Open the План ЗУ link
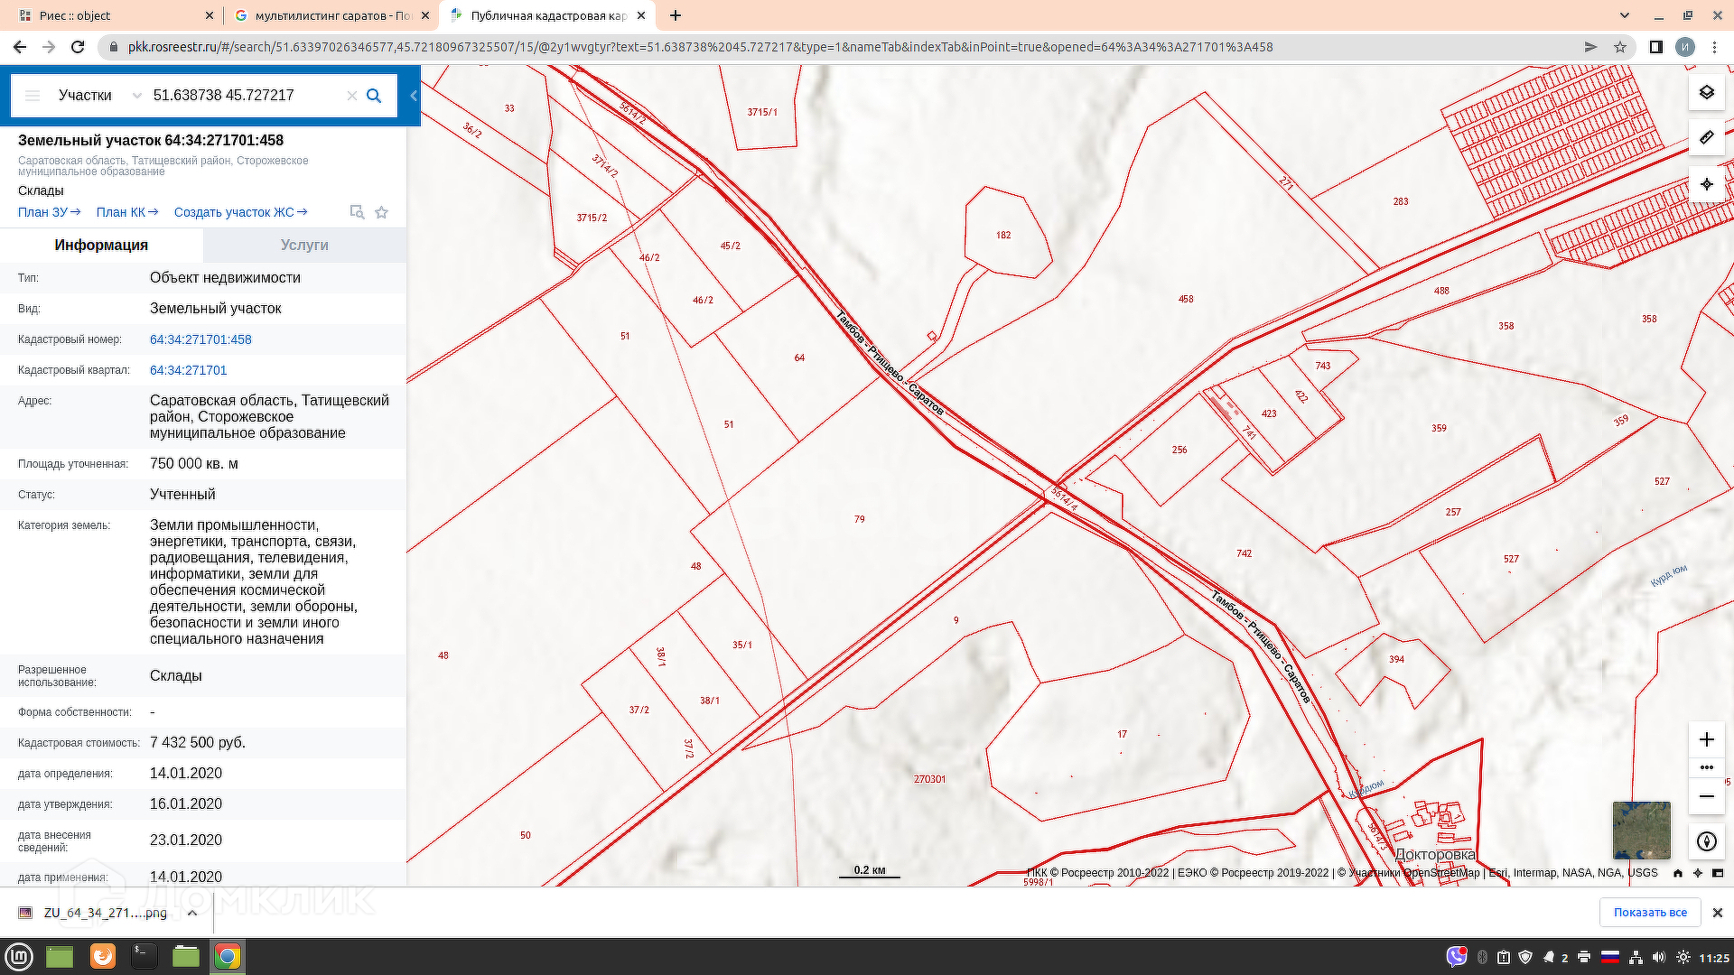Screen dimensions: 1734x975 (49, 212)
